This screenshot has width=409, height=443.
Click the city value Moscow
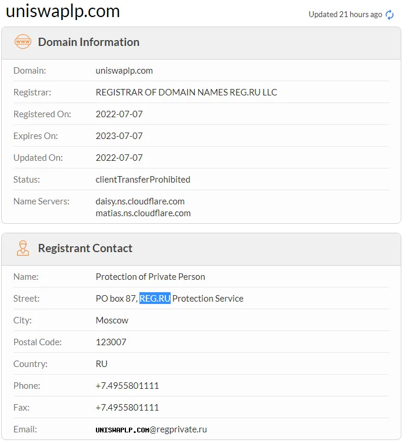coord(112,320)
